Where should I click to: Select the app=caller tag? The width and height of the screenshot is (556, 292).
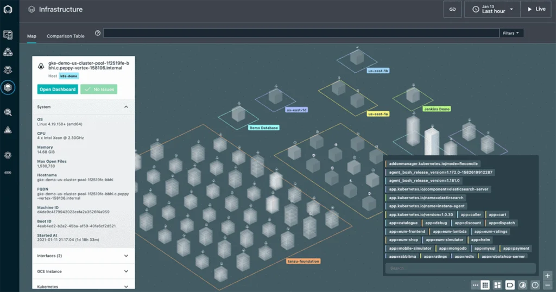(471, 214)
